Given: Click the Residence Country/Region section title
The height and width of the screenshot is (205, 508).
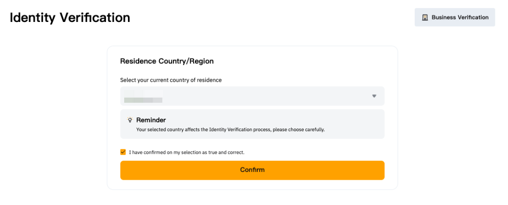Looking at the screenshot, I should click(167, 61).
